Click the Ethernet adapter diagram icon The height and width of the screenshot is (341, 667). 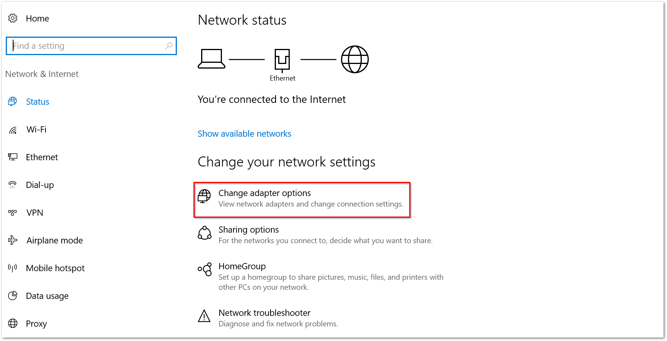pyautogui.click(x=282, y=60)
